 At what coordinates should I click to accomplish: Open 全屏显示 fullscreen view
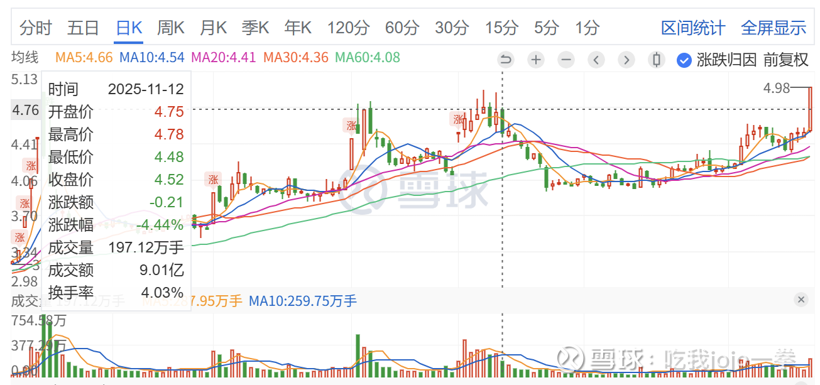[774, 28]
